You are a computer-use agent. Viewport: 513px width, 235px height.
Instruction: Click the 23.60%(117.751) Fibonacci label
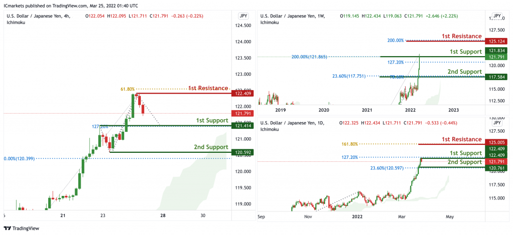(349, 76)
